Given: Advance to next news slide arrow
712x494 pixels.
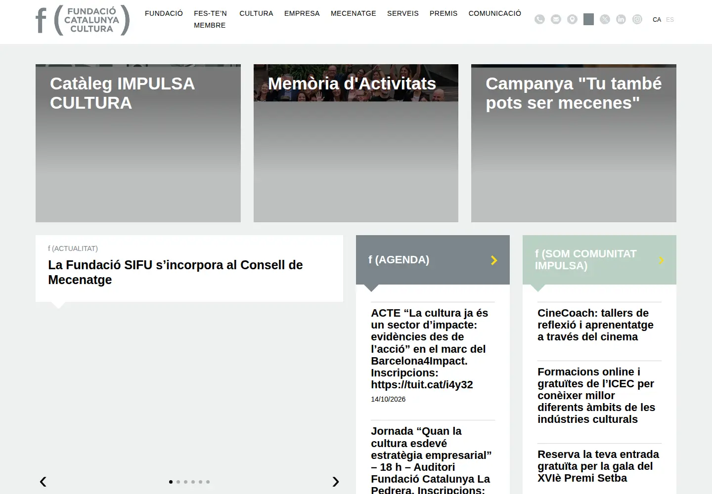Looking at the screenshot, I should [x=336, y=482].
